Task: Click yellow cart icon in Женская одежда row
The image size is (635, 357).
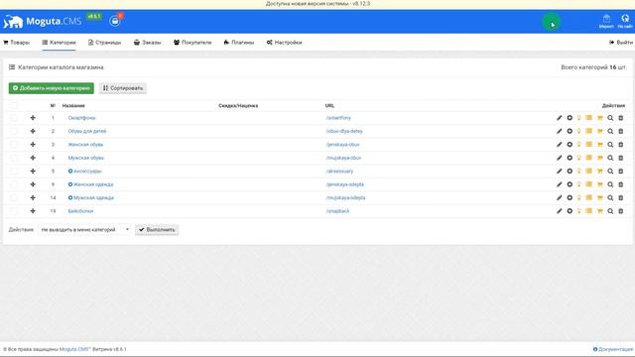Action: [599, 184]
